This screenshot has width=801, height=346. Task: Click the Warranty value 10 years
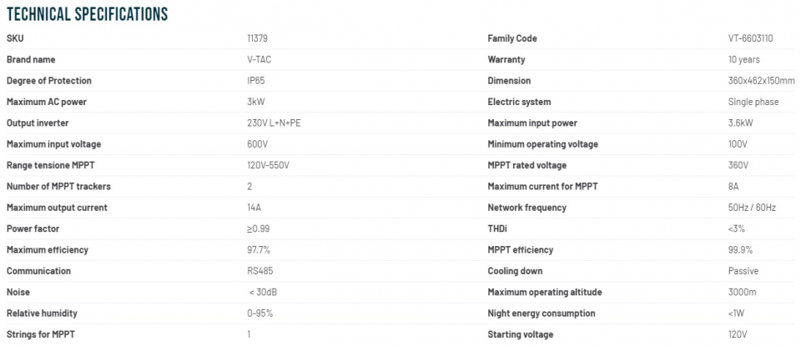coord(743,60)
